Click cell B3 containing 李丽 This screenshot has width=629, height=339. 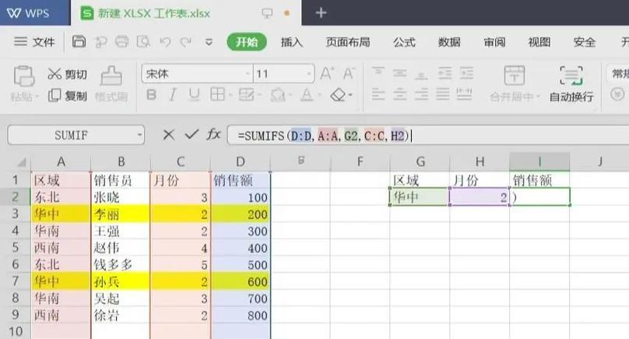pos(120,214)
